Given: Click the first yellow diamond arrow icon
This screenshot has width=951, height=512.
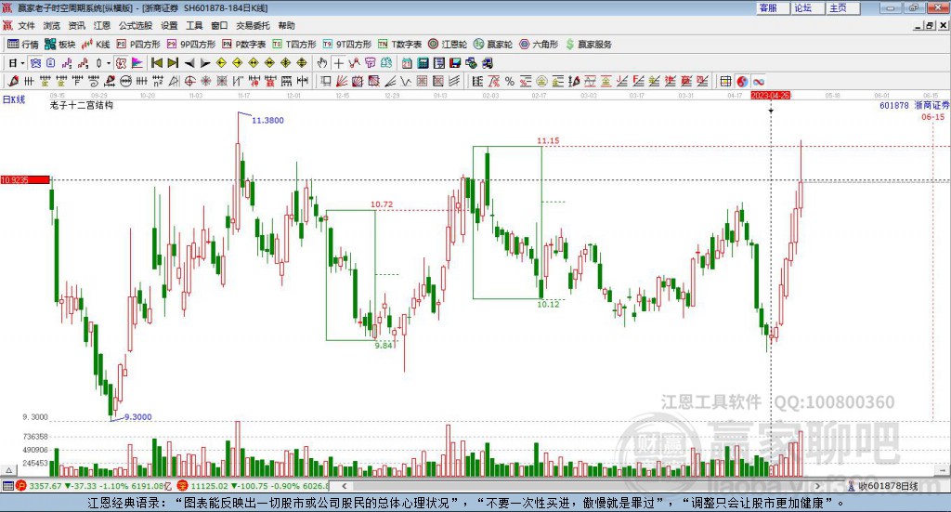Looking at the screenshot, I should [x=221, y=63].
